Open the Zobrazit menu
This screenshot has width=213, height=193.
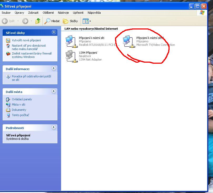tap(33, 13)
